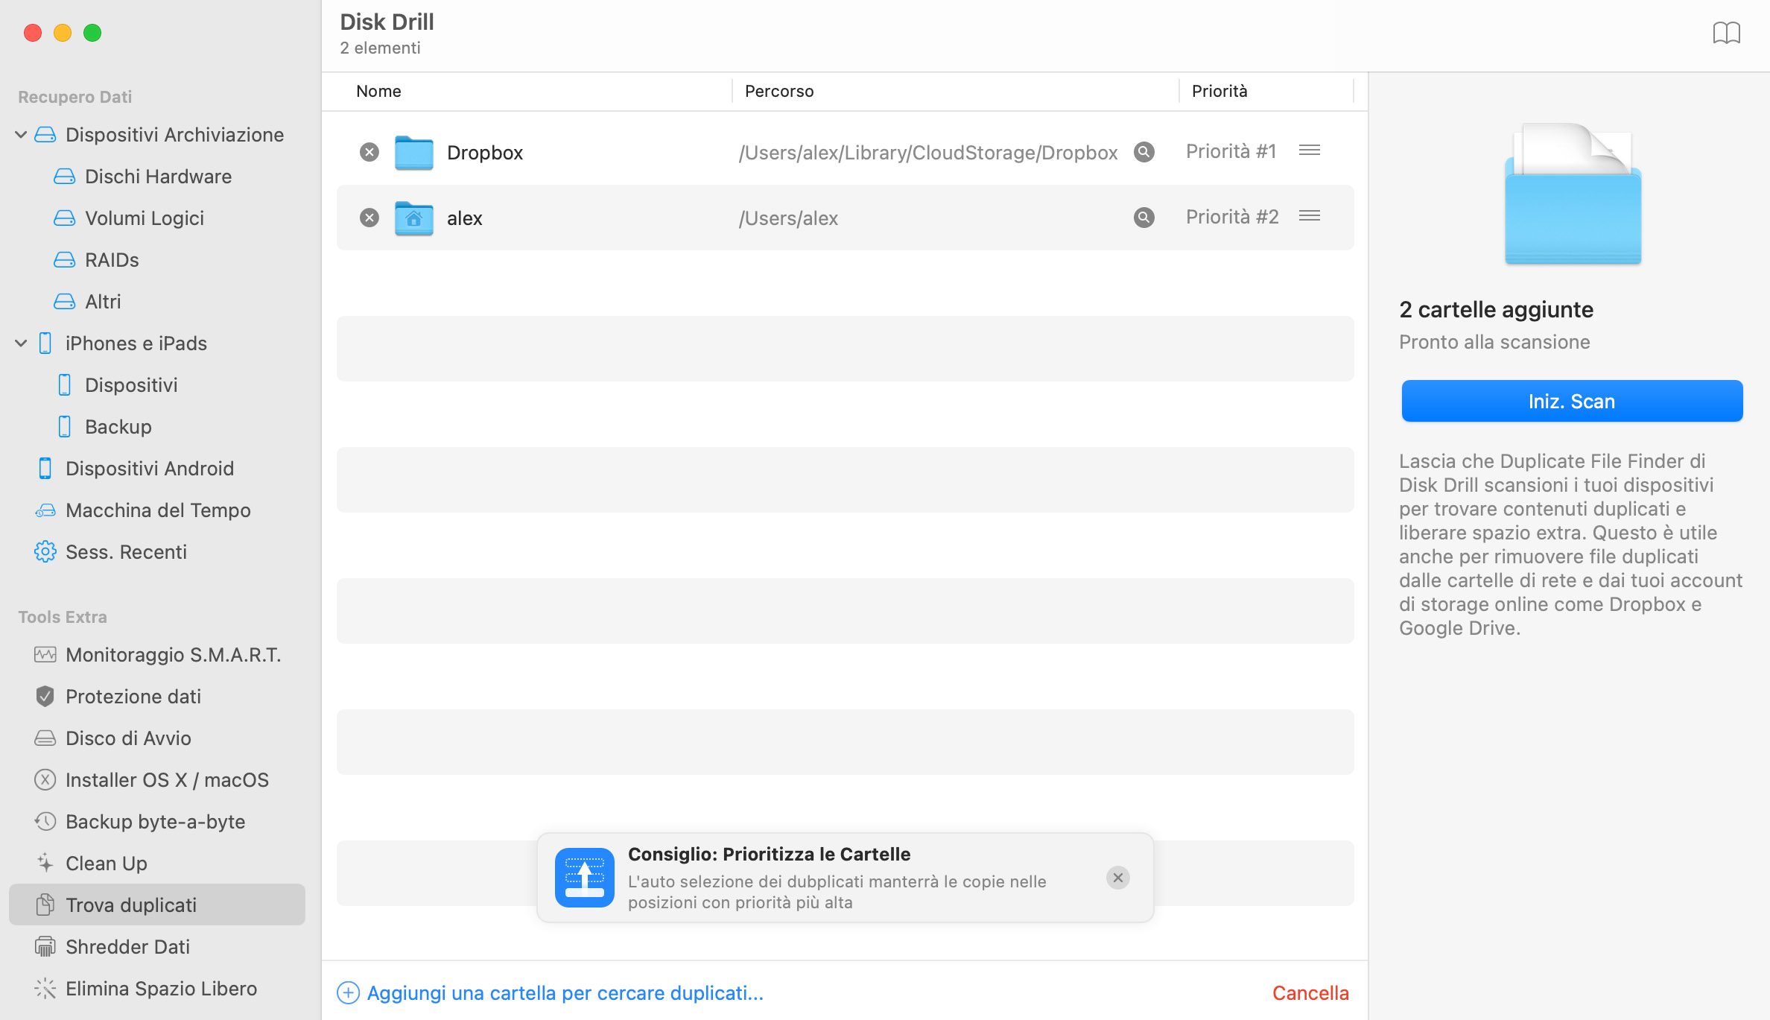
Task: Select the Dropbox folder name
Action: click(485, 153)
